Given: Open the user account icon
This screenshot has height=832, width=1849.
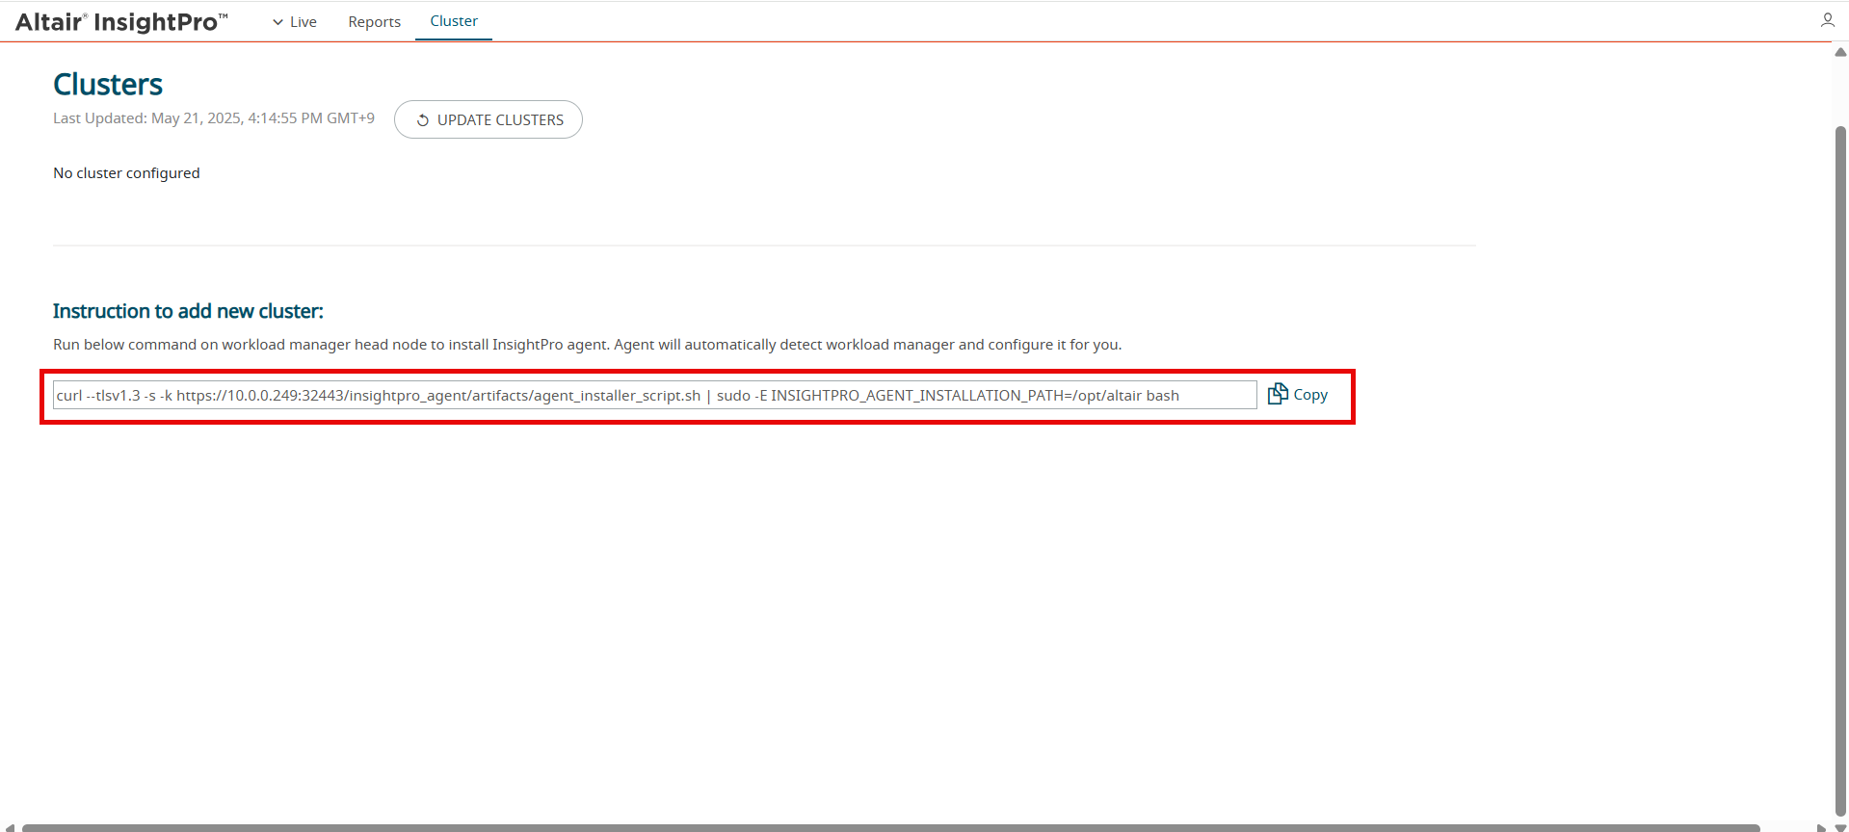Looking at the screenshot, I should click(x=1827, y=20).
